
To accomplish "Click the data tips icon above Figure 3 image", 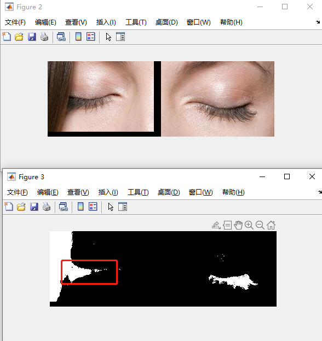I will click(227, 225).
